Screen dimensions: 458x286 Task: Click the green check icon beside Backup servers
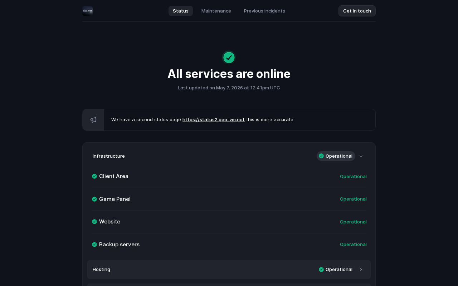click(x=94, y=245)
